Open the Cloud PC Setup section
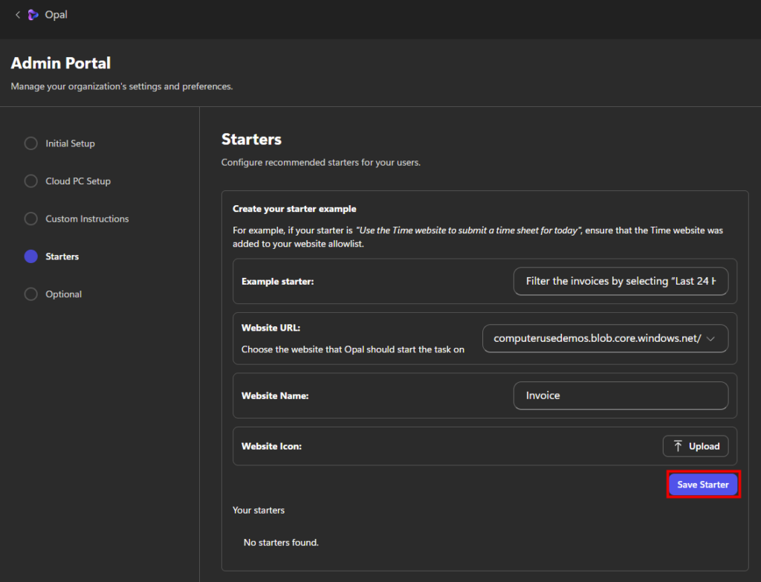The image size is (761, 582). 78,181
